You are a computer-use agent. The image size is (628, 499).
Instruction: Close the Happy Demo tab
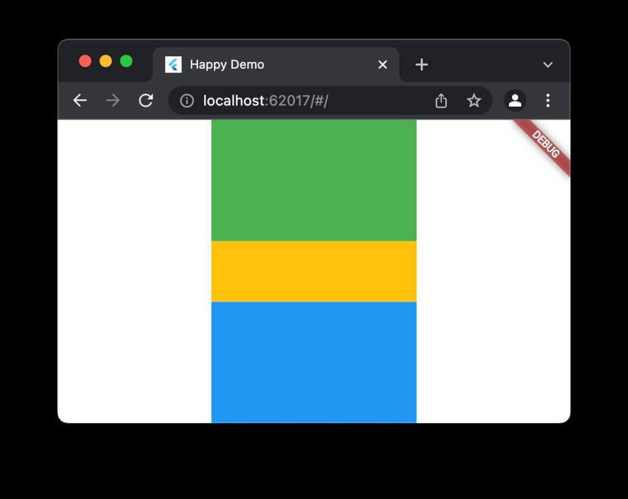pyautogui.click(x=383, y=64)
